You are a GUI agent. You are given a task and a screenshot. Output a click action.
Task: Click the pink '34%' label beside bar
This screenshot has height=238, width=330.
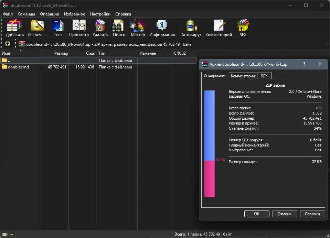pyautogui.click(x=220, y=160)
